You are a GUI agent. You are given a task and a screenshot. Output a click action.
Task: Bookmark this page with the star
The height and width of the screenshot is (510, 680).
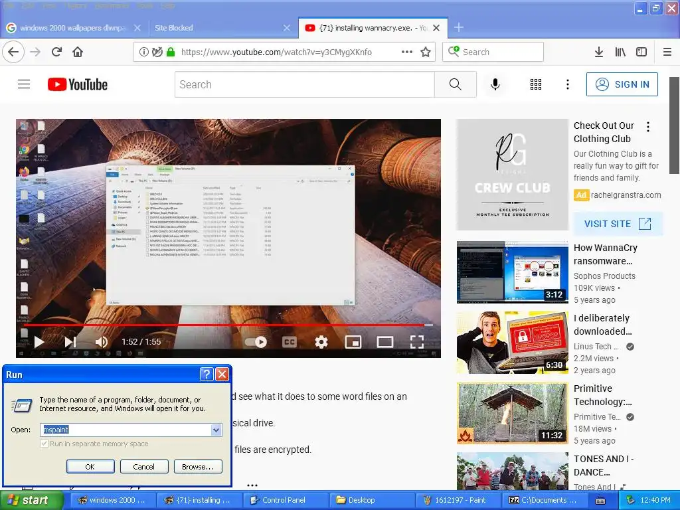[x=426, y=52]
